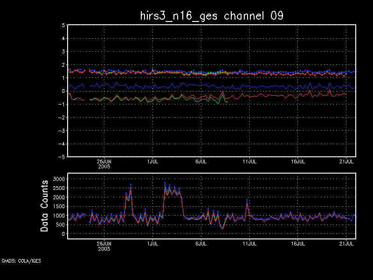Viewport: 373px width, 280px height.
Task: Click the '5' tick label on upper y-axis
Action: point(63,26)
